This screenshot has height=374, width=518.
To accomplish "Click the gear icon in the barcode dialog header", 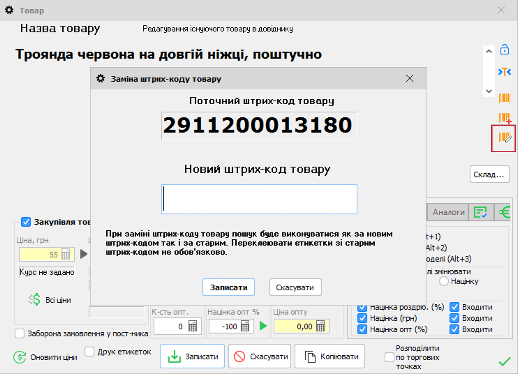I will click(x=100, y=78).
